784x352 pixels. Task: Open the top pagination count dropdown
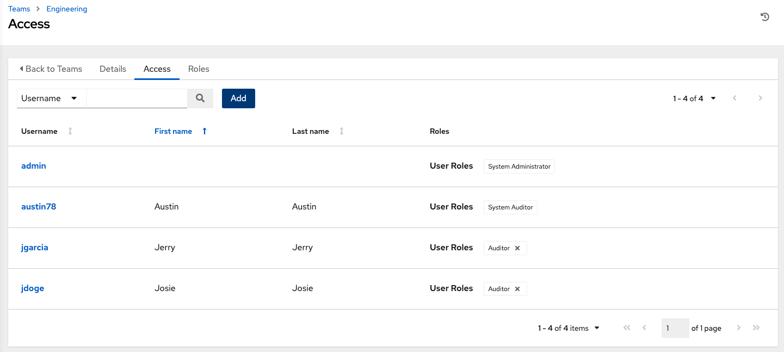click(x=713, y=98)
